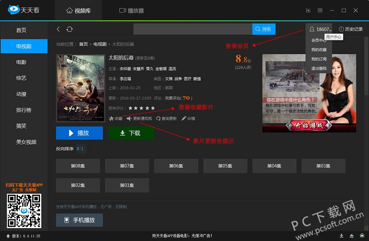Image resolution: width=369 pixels, height=241 pixels.
Task: Refresh the page with the reload icon
Action: 70,29
